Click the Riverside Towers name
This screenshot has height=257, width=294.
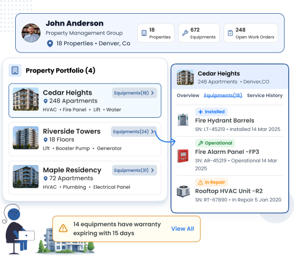[x=72, y=131]
